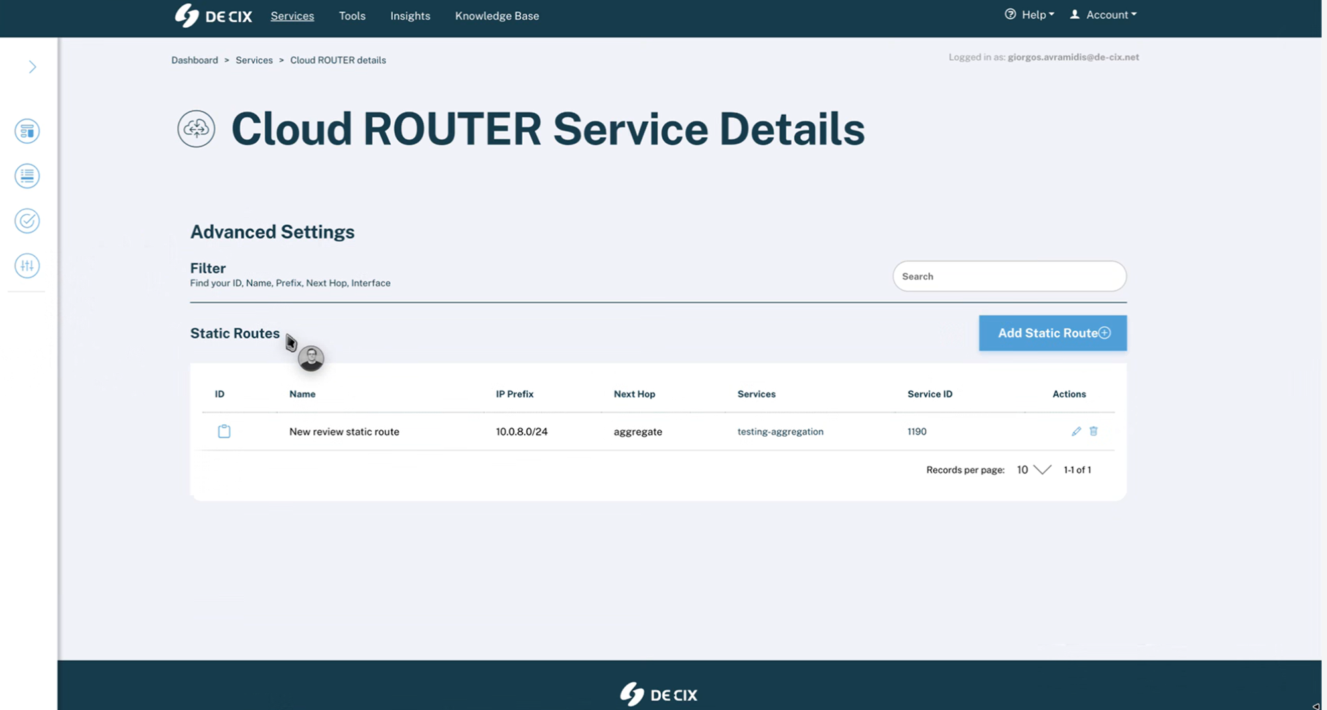
Task: Open the testing-aggregation service link
Action: pos(780,432)
